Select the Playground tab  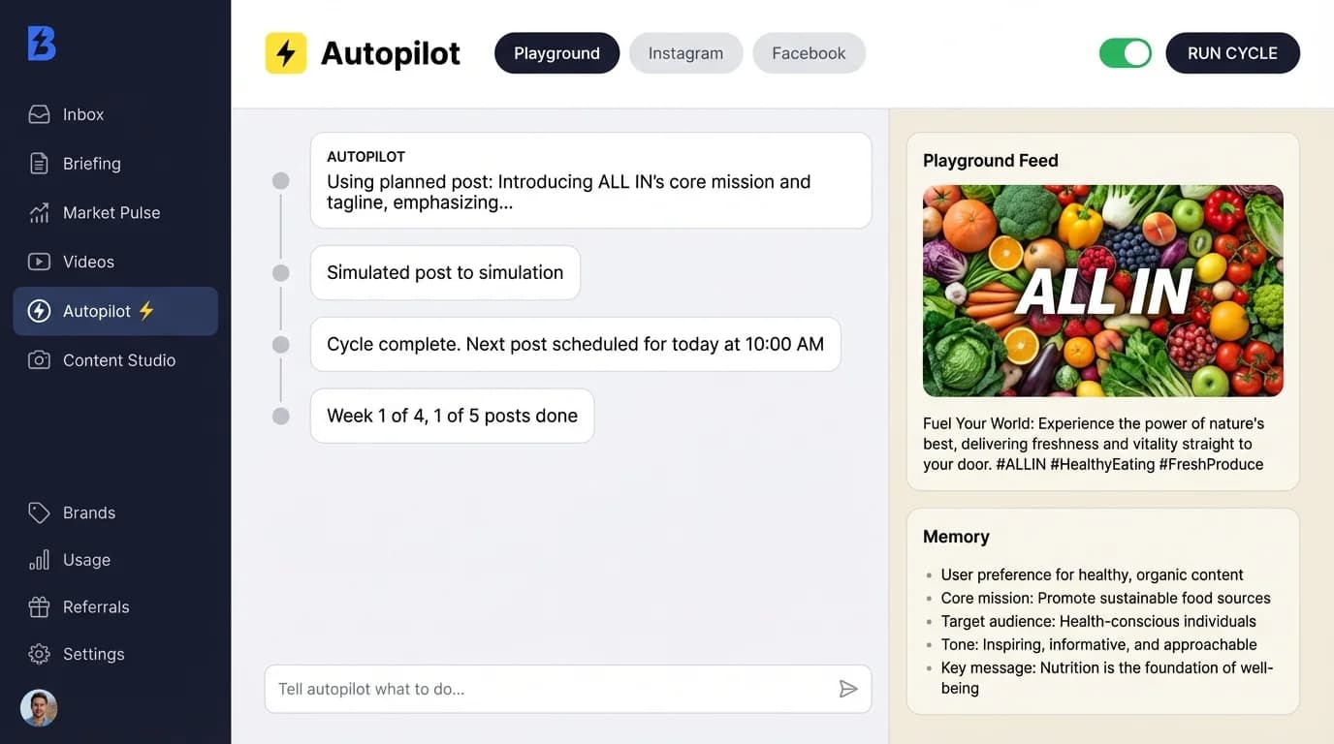(x=556, y=53)
